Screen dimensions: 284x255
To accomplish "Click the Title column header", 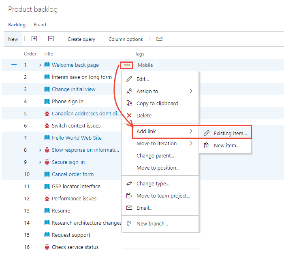I will coord(48,54).
